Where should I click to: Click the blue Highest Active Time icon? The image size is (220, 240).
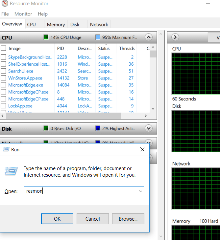coord(98,128)
